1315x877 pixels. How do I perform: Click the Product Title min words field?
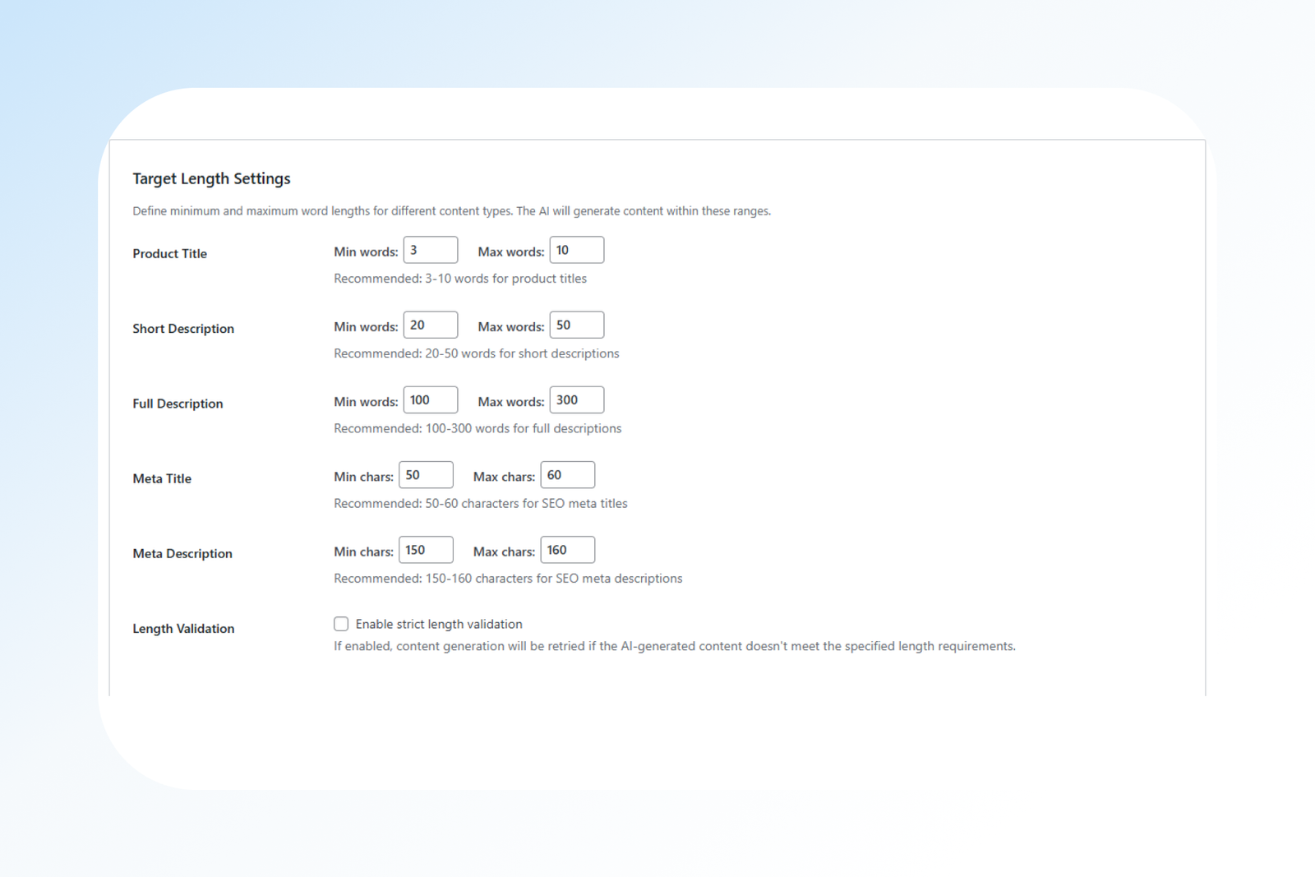click(430, 250)
